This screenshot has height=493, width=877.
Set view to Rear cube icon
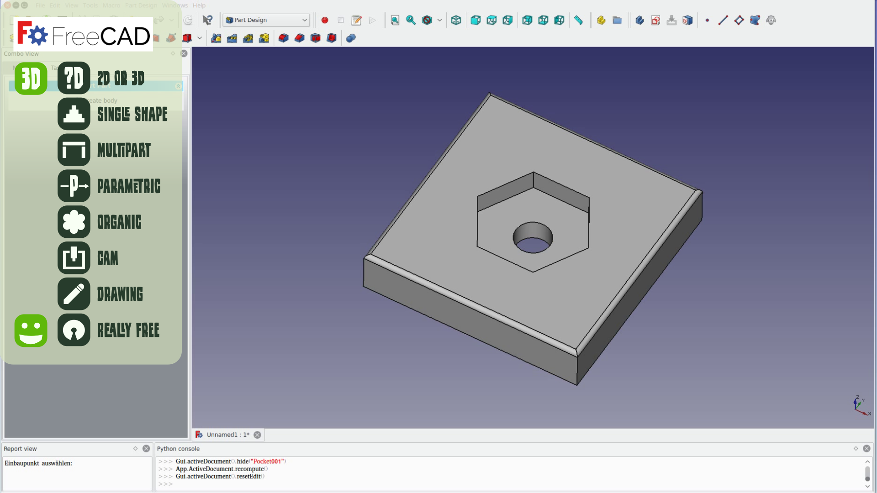[x=527, y=20]
